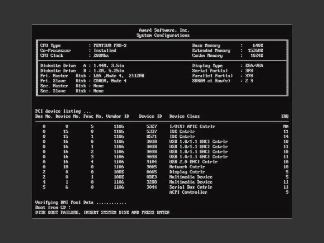Click the 'Vendor ID' column header
Screen dimensions: 324x243
pos(118,116)
